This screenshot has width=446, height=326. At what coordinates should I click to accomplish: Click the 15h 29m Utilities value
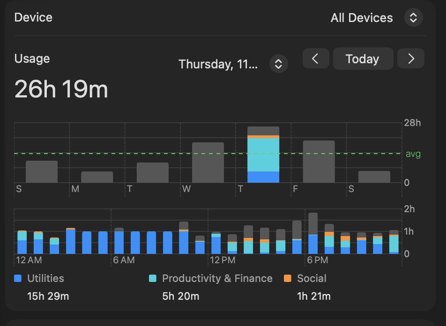[48, 296]
